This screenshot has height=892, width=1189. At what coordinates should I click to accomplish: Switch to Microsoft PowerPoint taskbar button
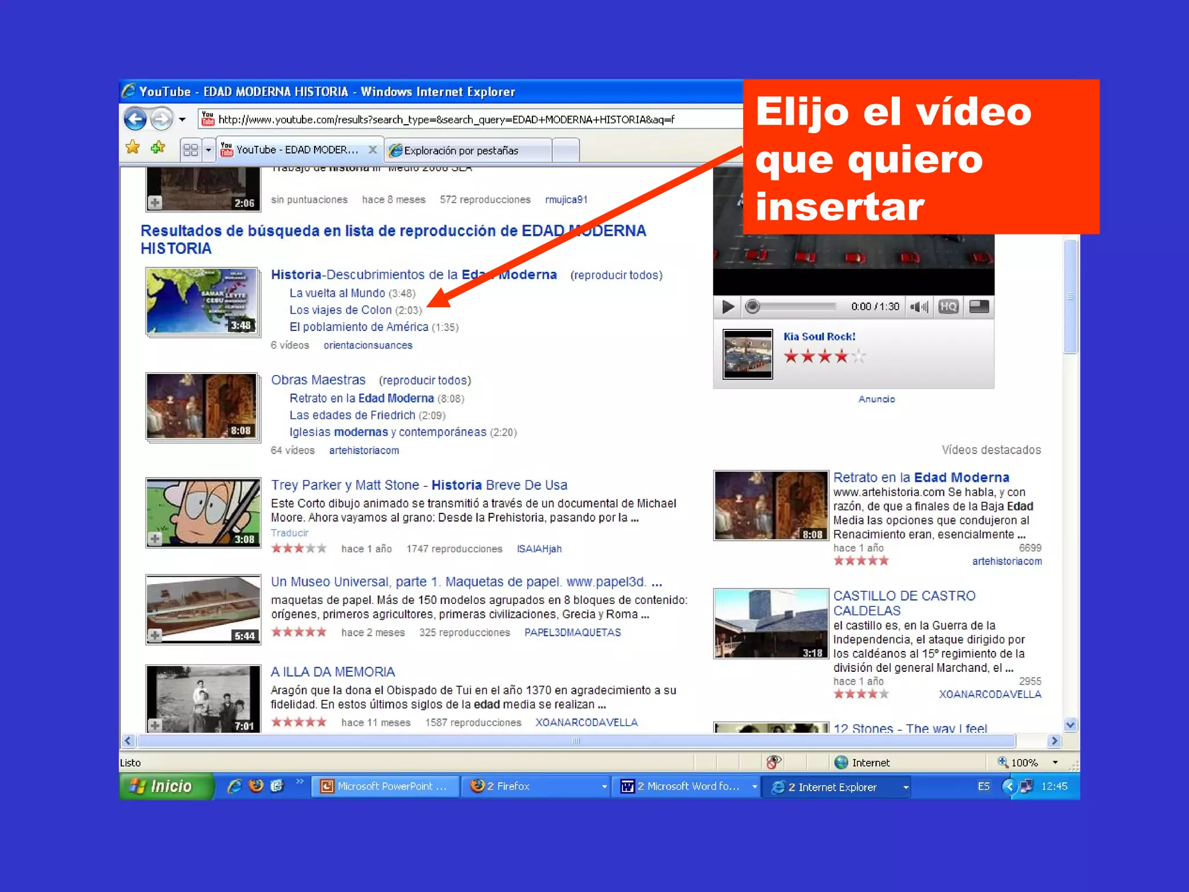[x=385, y=786]
